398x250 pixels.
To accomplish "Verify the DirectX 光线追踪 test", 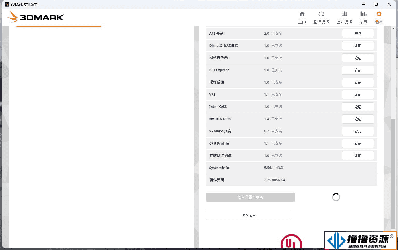I will (x=358, y=46).
